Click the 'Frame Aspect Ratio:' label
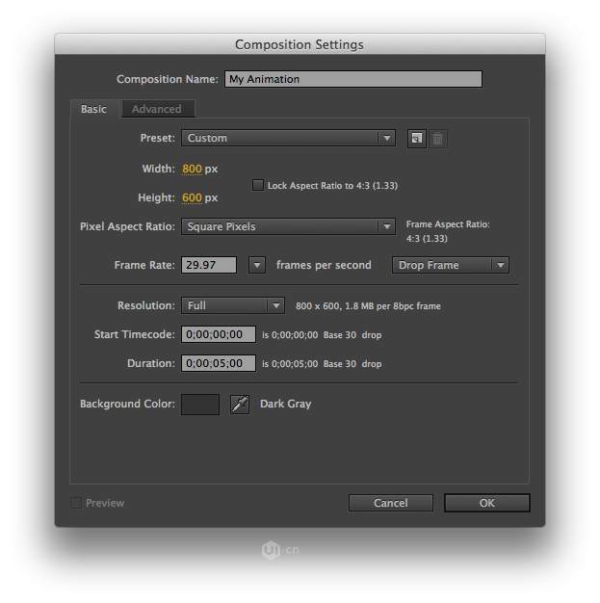 pos(448,224)
